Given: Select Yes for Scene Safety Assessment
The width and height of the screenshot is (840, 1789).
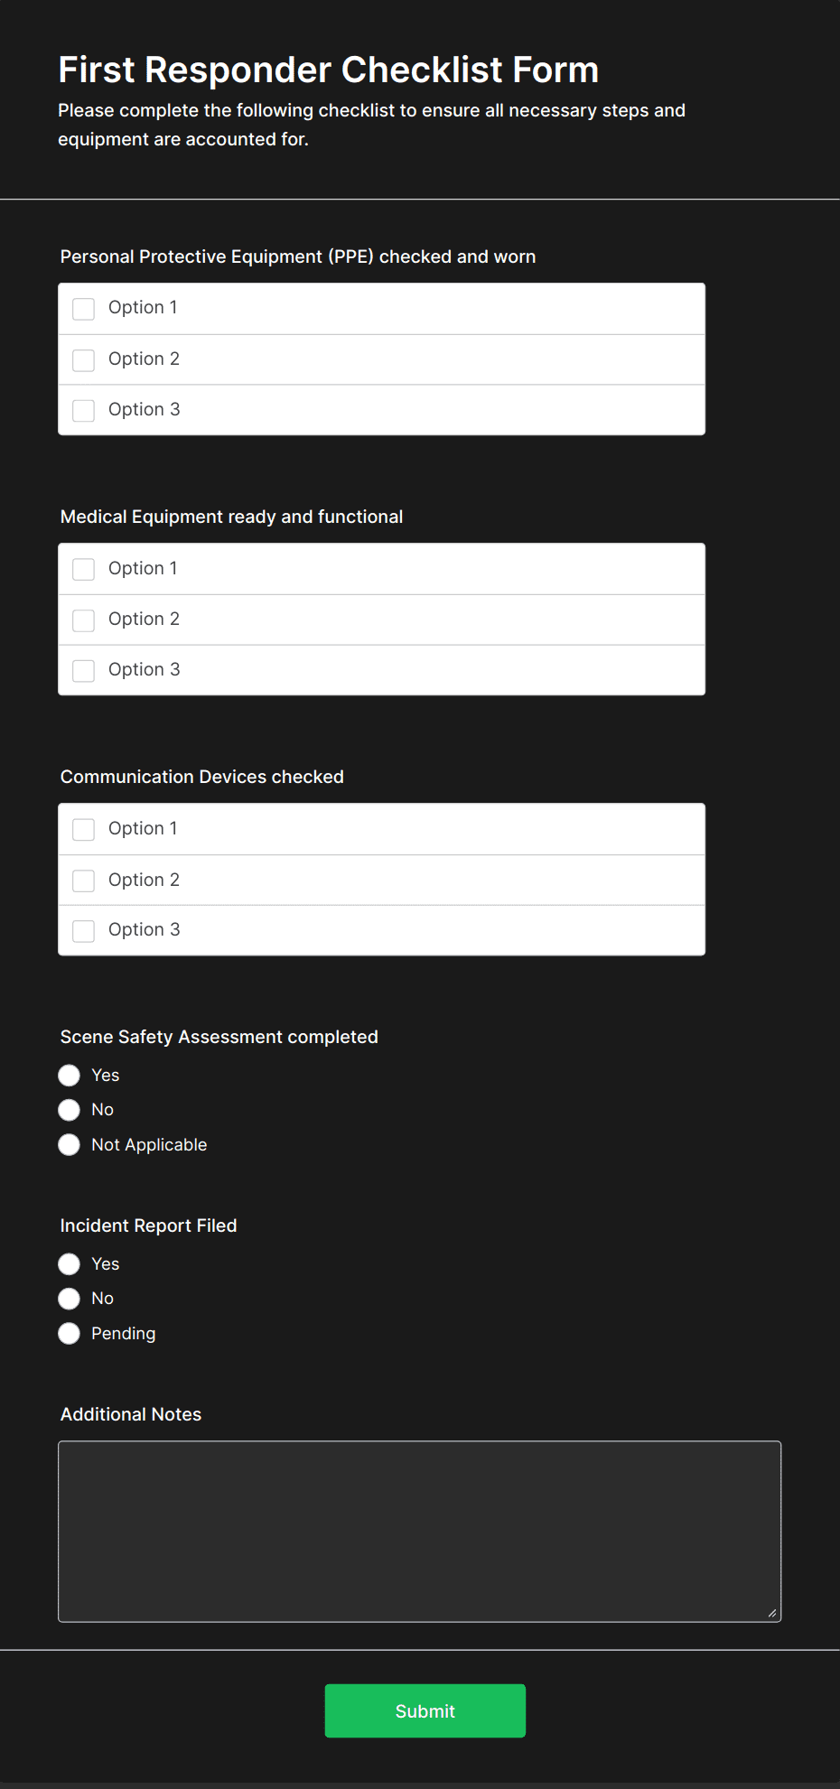Looking at the screenshot, I should coord(70,1076).
